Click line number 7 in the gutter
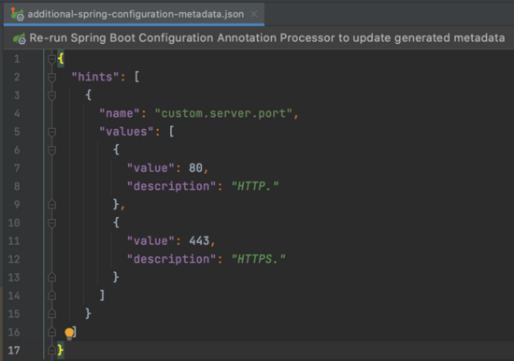 [x=17, y=168]
